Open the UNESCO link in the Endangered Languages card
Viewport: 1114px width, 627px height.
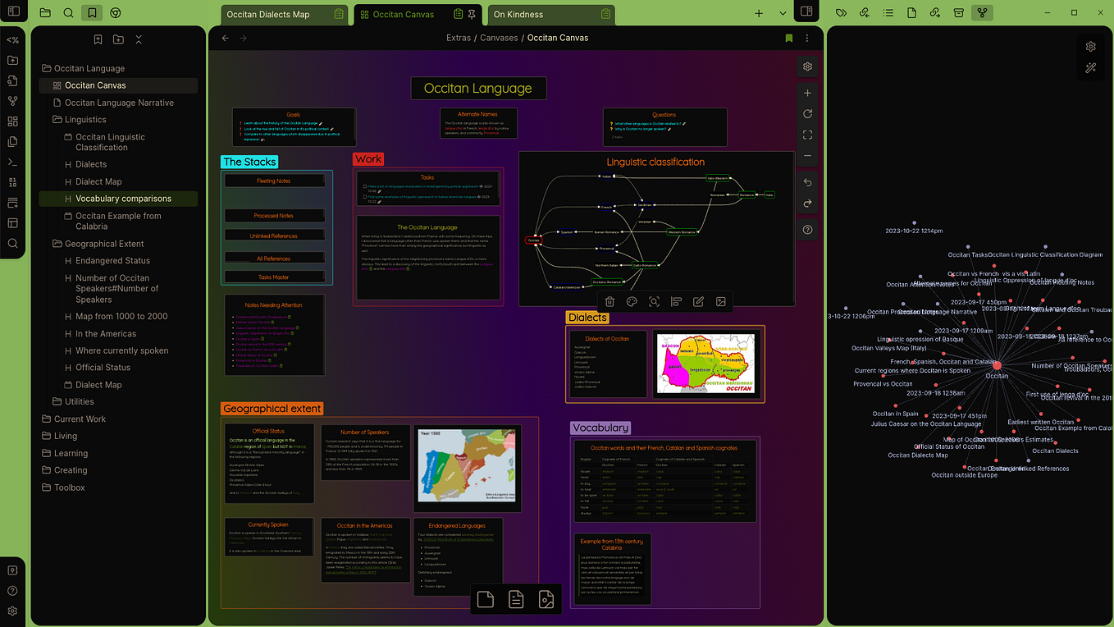(458, 539)
